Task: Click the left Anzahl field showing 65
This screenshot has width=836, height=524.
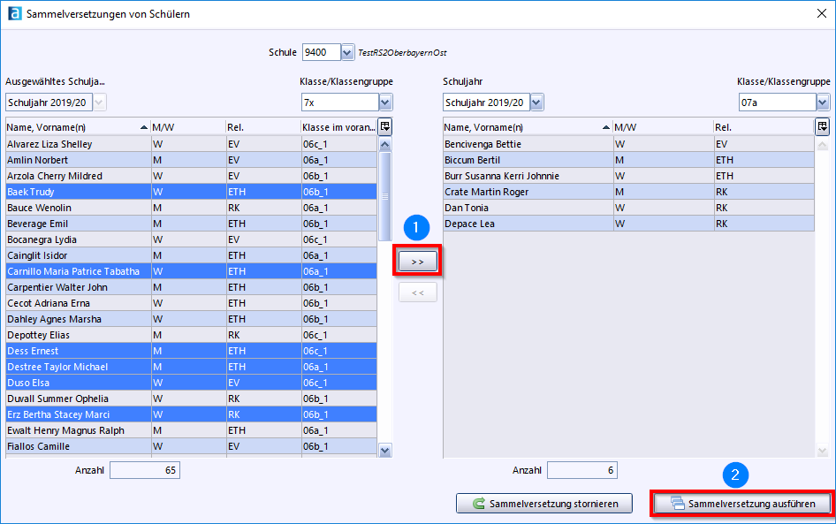Action: click(144, 470)
